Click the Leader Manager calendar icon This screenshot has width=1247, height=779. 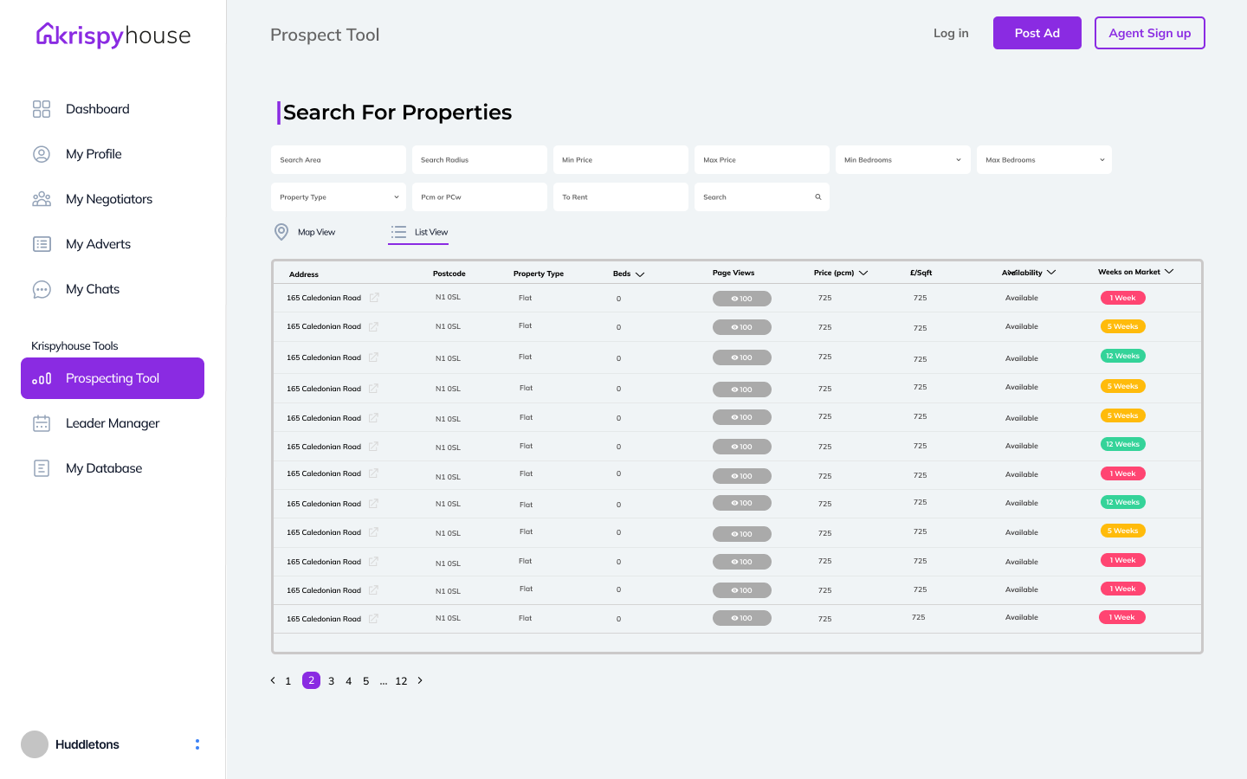42,423
